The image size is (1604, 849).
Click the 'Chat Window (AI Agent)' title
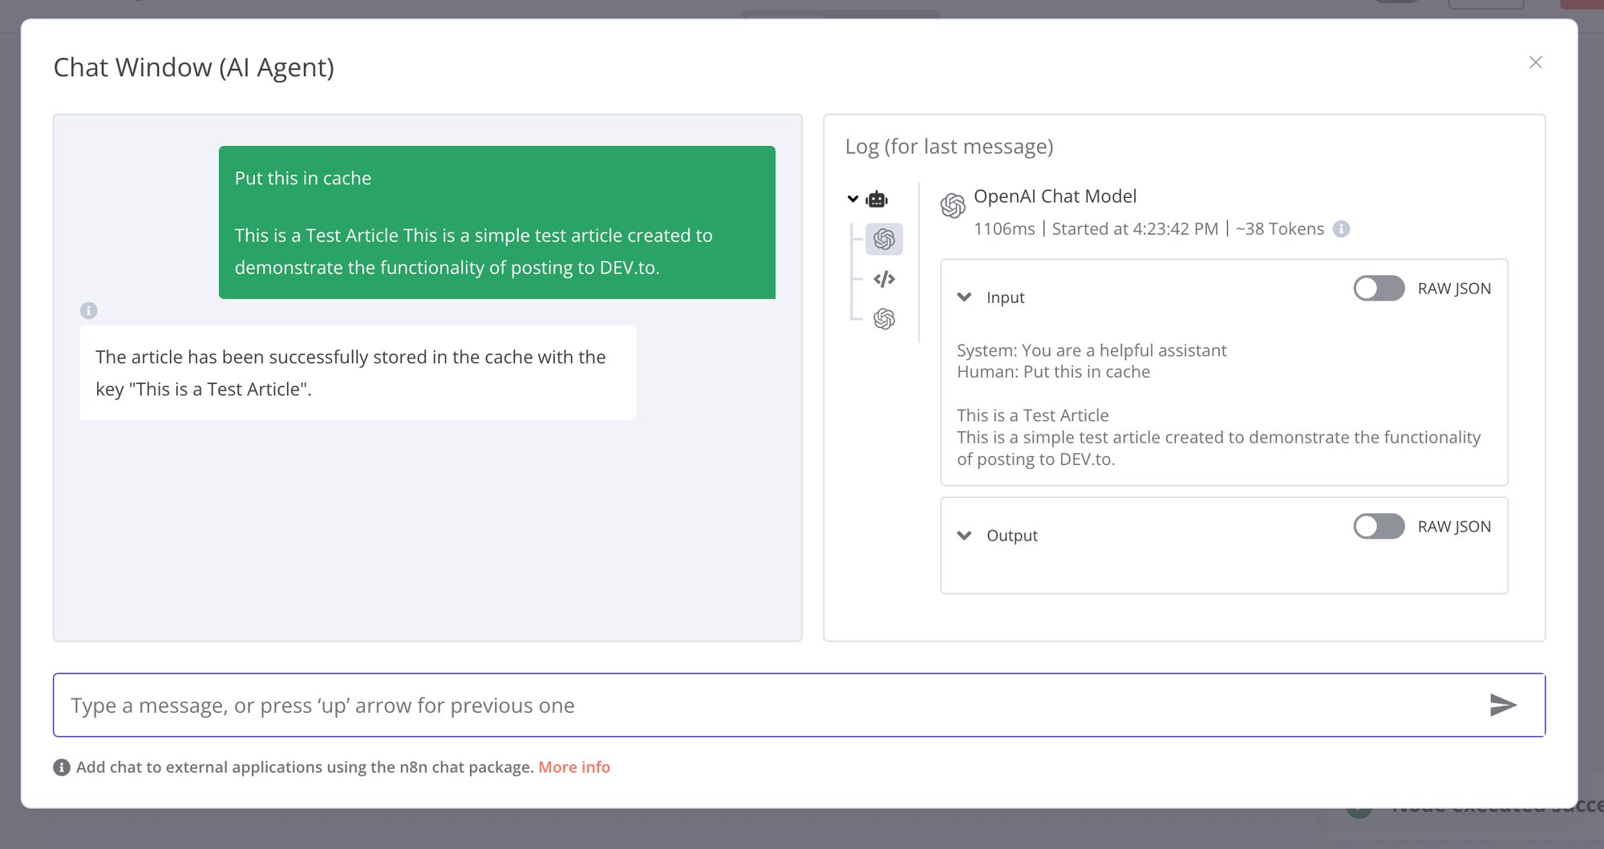[193, 67]
